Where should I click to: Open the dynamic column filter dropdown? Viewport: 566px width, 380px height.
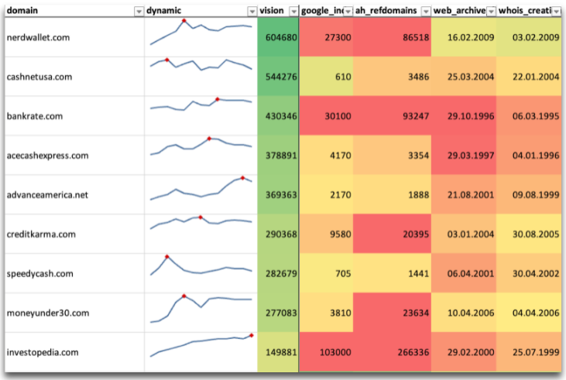click(252, 11)
